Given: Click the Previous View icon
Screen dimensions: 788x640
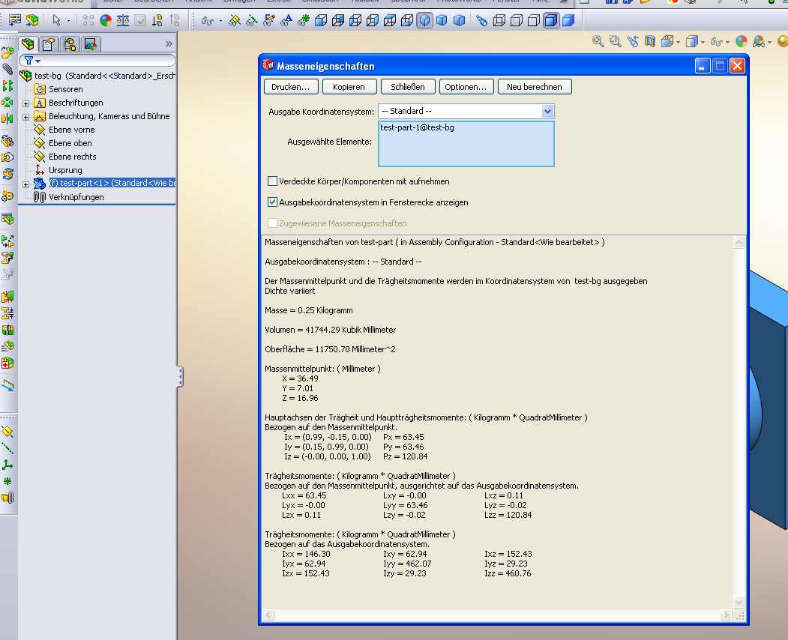Looking at the screenshot, I should 634,42.
